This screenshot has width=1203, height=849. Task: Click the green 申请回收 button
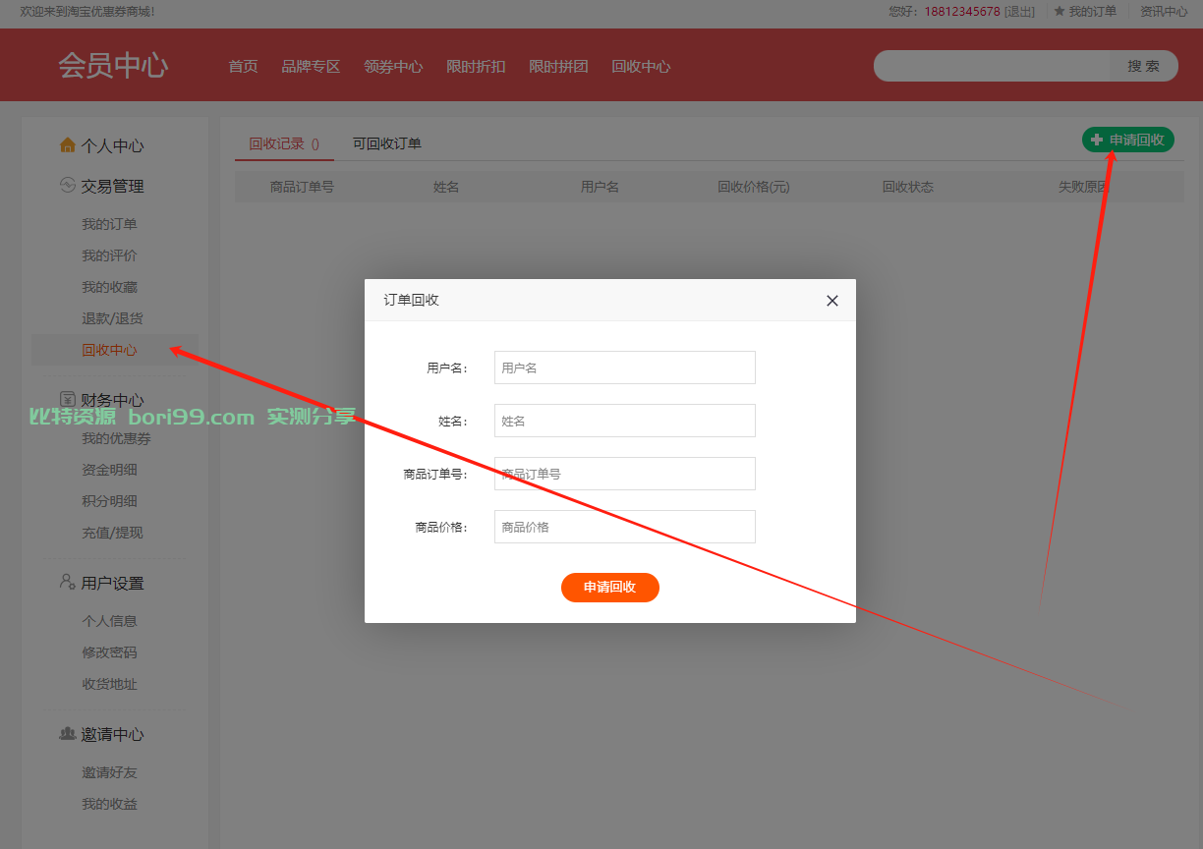(x=1128, y=141)
